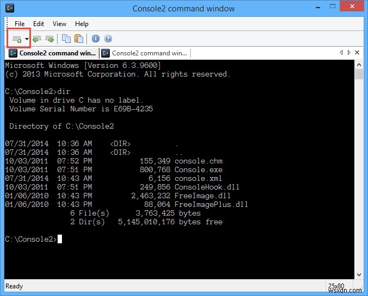Click the Microsoft Windows version line
Viewport: 368px width, 296px height.
tap(83, 65)
